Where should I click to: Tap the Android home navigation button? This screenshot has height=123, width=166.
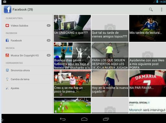(x=84, y=119)
